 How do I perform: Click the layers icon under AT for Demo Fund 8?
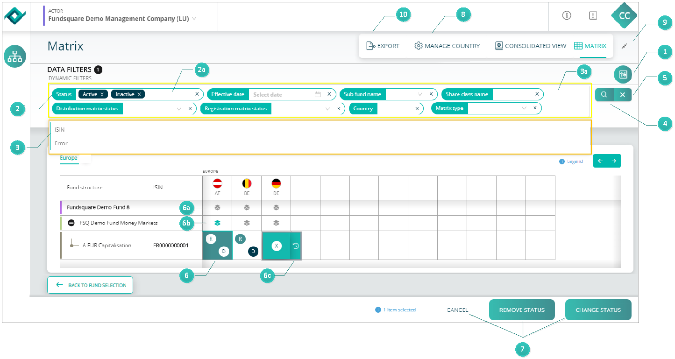[217, 208]
